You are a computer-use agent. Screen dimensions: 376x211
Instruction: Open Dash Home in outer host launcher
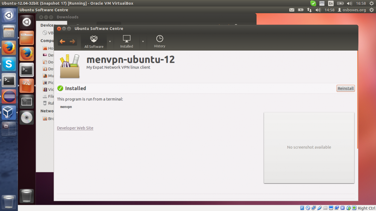tap(9, 15)
